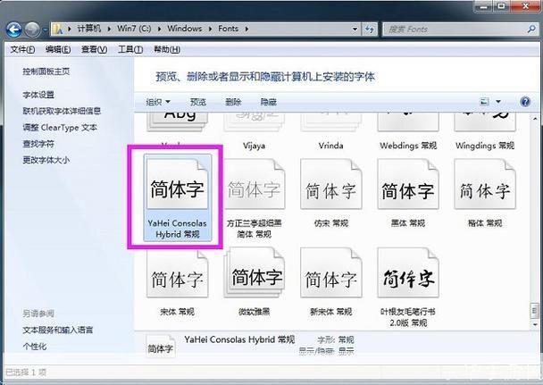The width and height of the screenshot is (543, 385).
Task: Click the scrollbar up arrow
Action: click(535, 119)
